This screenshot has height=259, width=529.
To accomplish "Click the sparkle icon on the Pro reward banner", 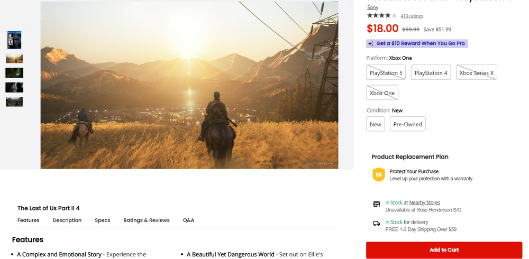I will 371,44.
